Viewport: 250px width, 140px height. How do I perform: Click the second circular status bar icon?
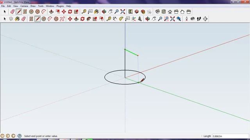tap(8, 136)
